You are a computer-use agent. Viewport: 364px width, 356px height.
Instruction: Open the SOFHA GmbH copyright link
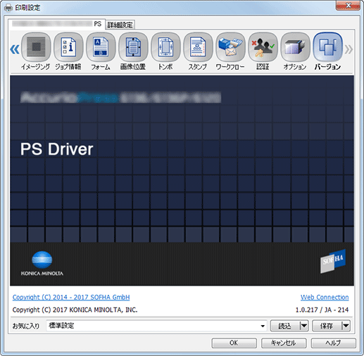click(x=71, y=297)
